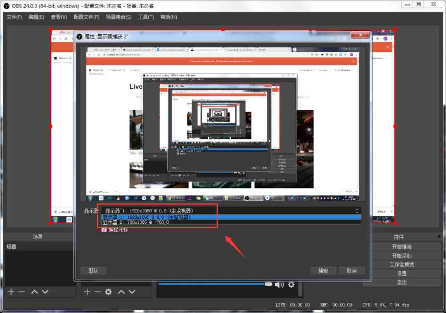Confirm with the 确定 button
The image size is (446, 313).
point(323,270)
